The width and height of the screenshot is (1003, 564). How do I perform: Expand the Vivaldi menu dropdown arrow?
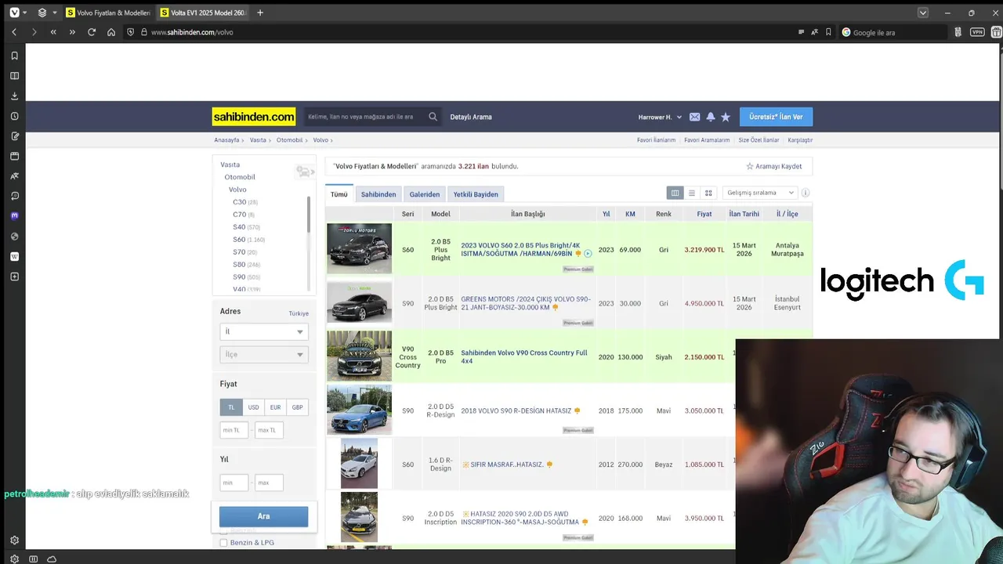pyautogui.click(x=25, y=13)
